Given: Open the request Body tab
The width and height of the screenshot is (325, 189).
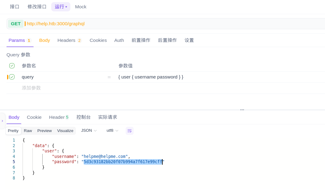Looking at the screenshot, I should pyautogui.click(x=44, y=40).
